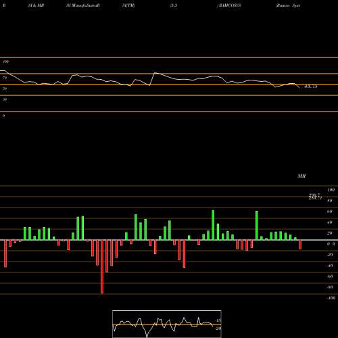Click the 30 level label on RSI axis
This screenshot has height=338, width=338.
click(x=5, y=99)
